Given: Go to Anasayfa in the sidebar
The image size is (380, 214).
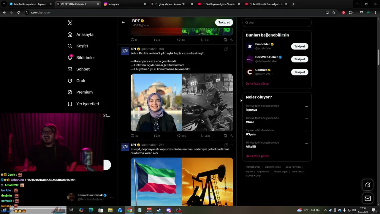Looking at the screenshot, I should click(x=80, y=34).
